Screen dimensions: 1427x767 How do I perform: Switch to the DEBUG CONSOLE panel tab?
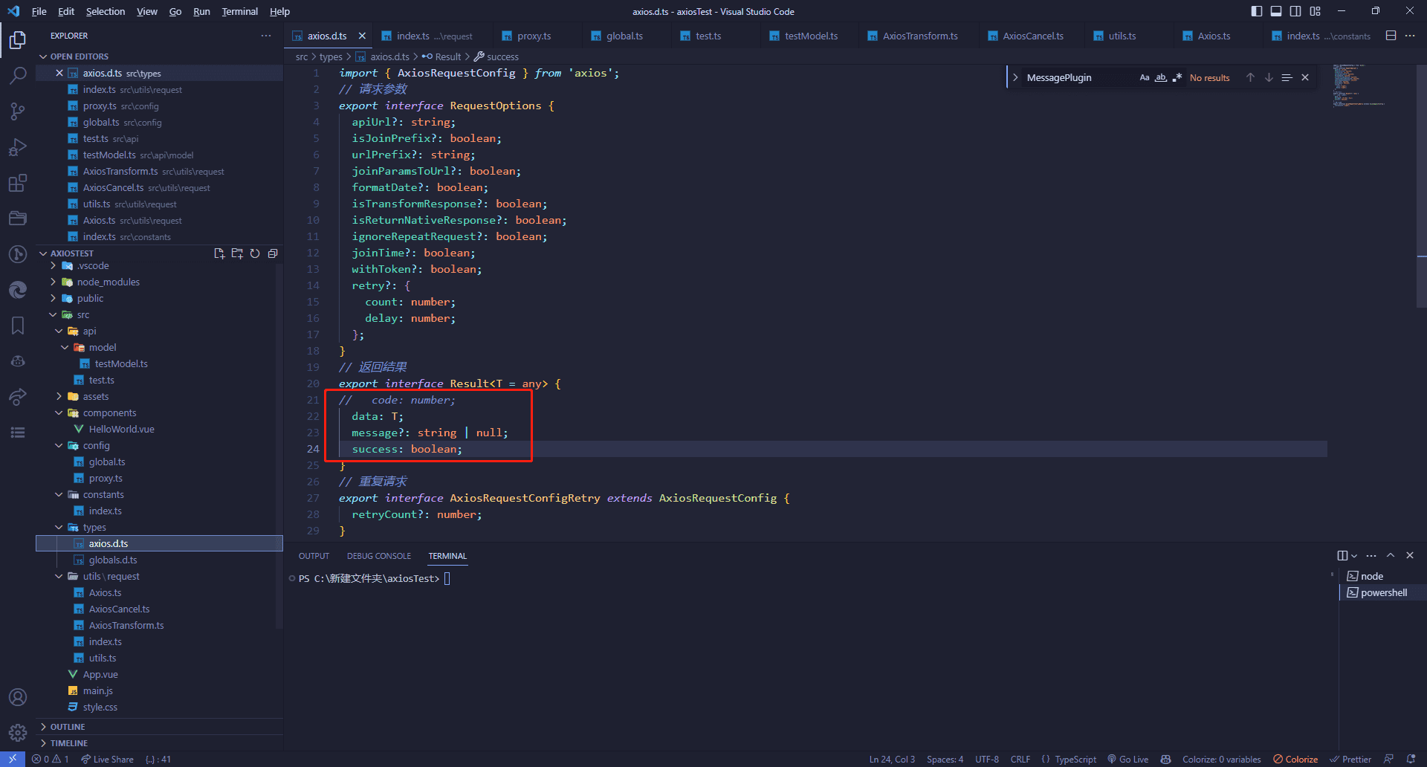[x=379, y=556]
